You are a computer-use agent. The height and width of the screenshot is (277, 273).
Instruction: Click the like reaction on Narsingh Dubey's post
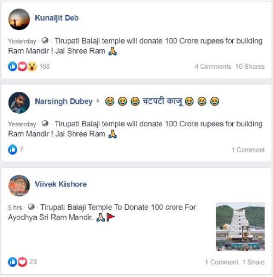pyautogui.click(x=12, y=150)
